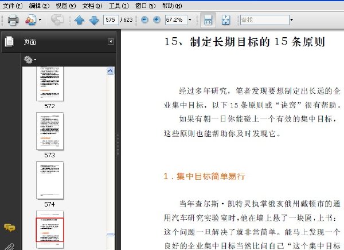Open the 文件 menu

(x=12, y=6)
